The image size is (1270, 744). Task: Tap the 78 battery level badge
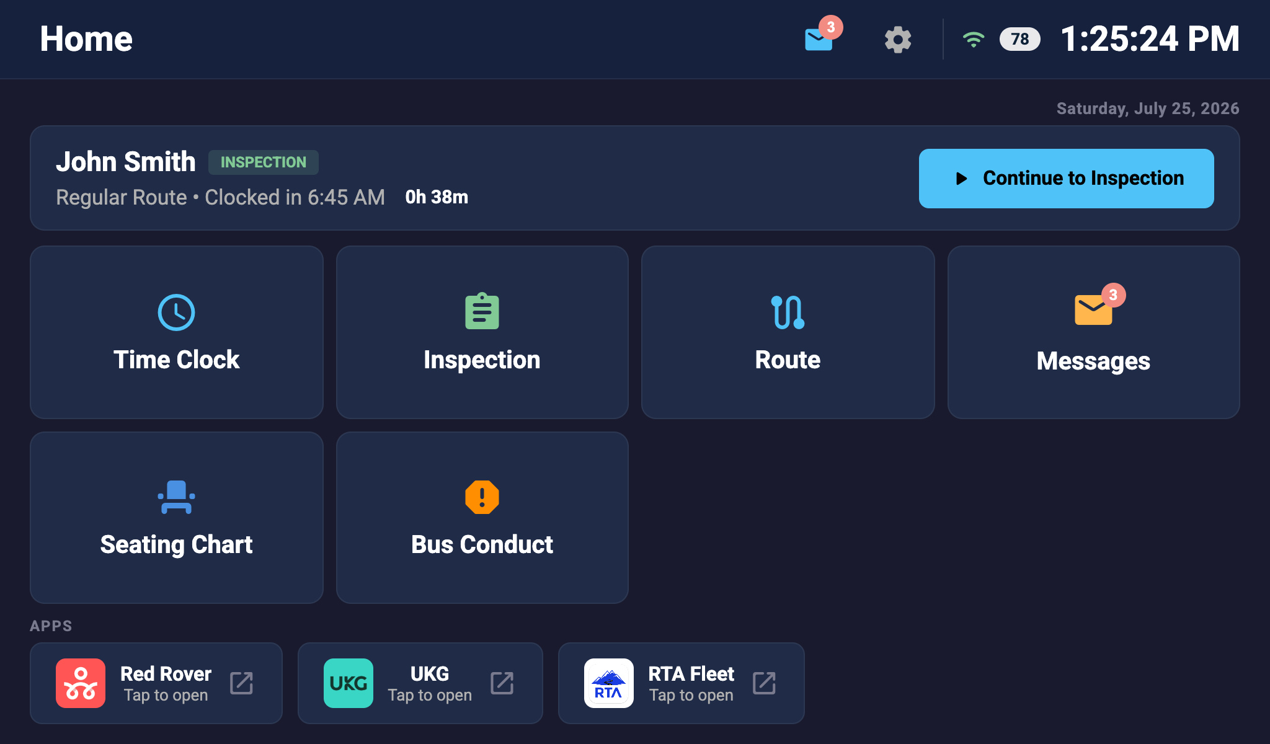click(1019, 40)
